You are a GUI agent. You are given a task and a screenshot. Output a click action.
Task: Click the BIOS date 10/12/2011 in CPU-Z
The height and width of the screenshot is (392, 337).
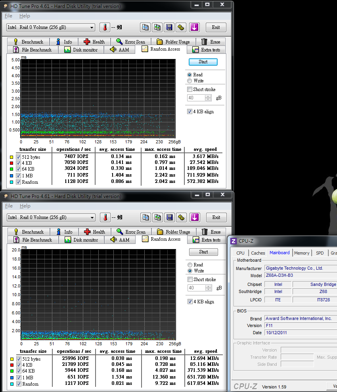pyautogui.click(x=301, y=333)
